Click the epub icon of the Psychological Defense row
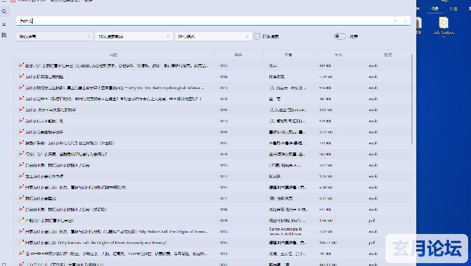471x266 pixels. coord(21,88)
